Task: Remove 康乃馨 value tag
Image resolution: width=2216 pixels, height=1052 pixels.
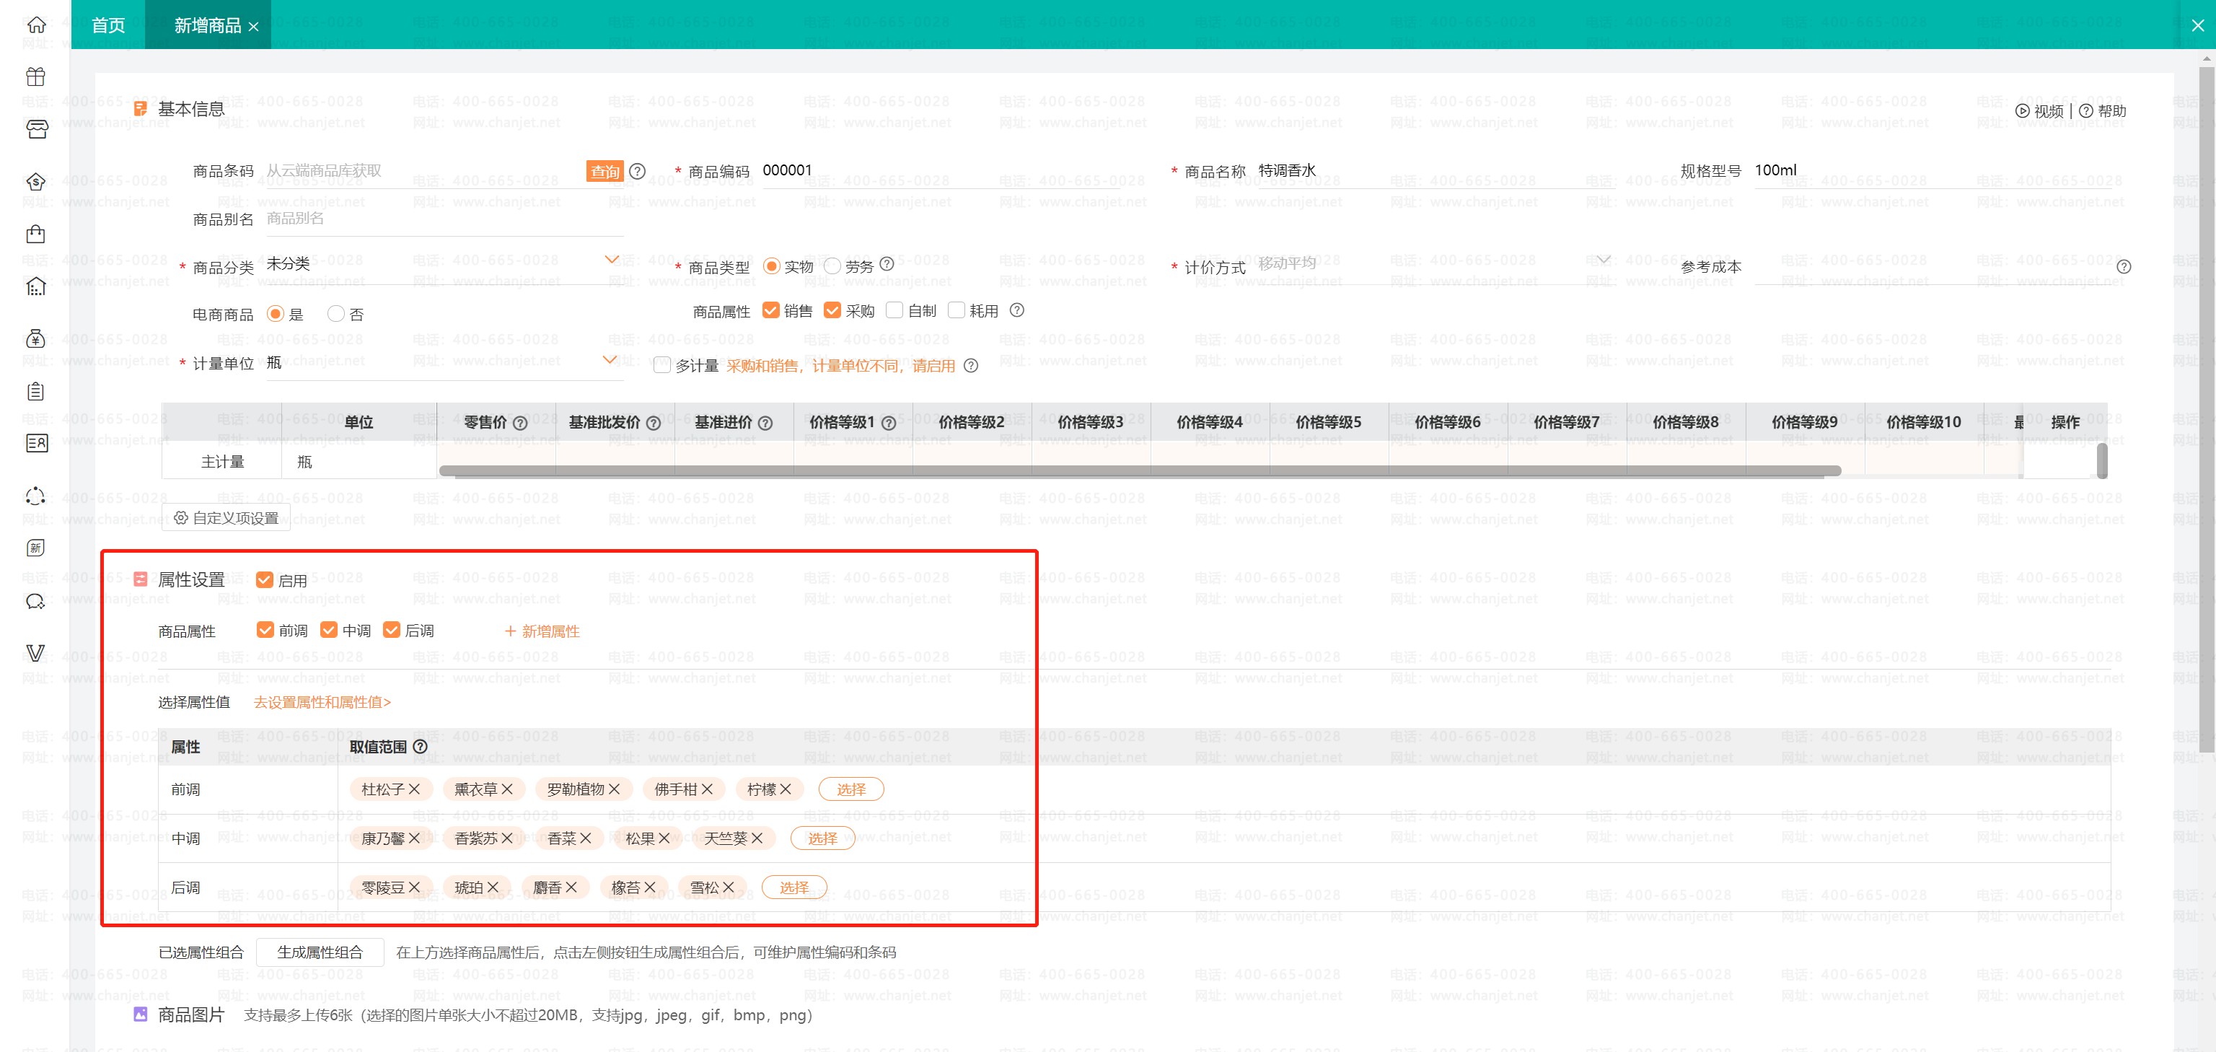Action: pos(415,838)
